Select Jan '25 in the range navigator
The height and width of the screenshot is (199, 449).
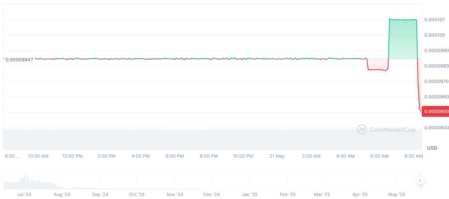coord(249,194)
